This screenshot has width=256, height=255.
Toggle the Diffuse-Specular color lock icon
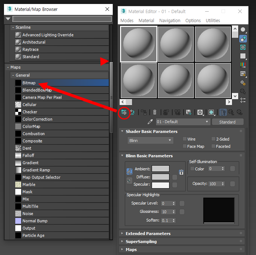pyautogui.click(x=129, y=181)
